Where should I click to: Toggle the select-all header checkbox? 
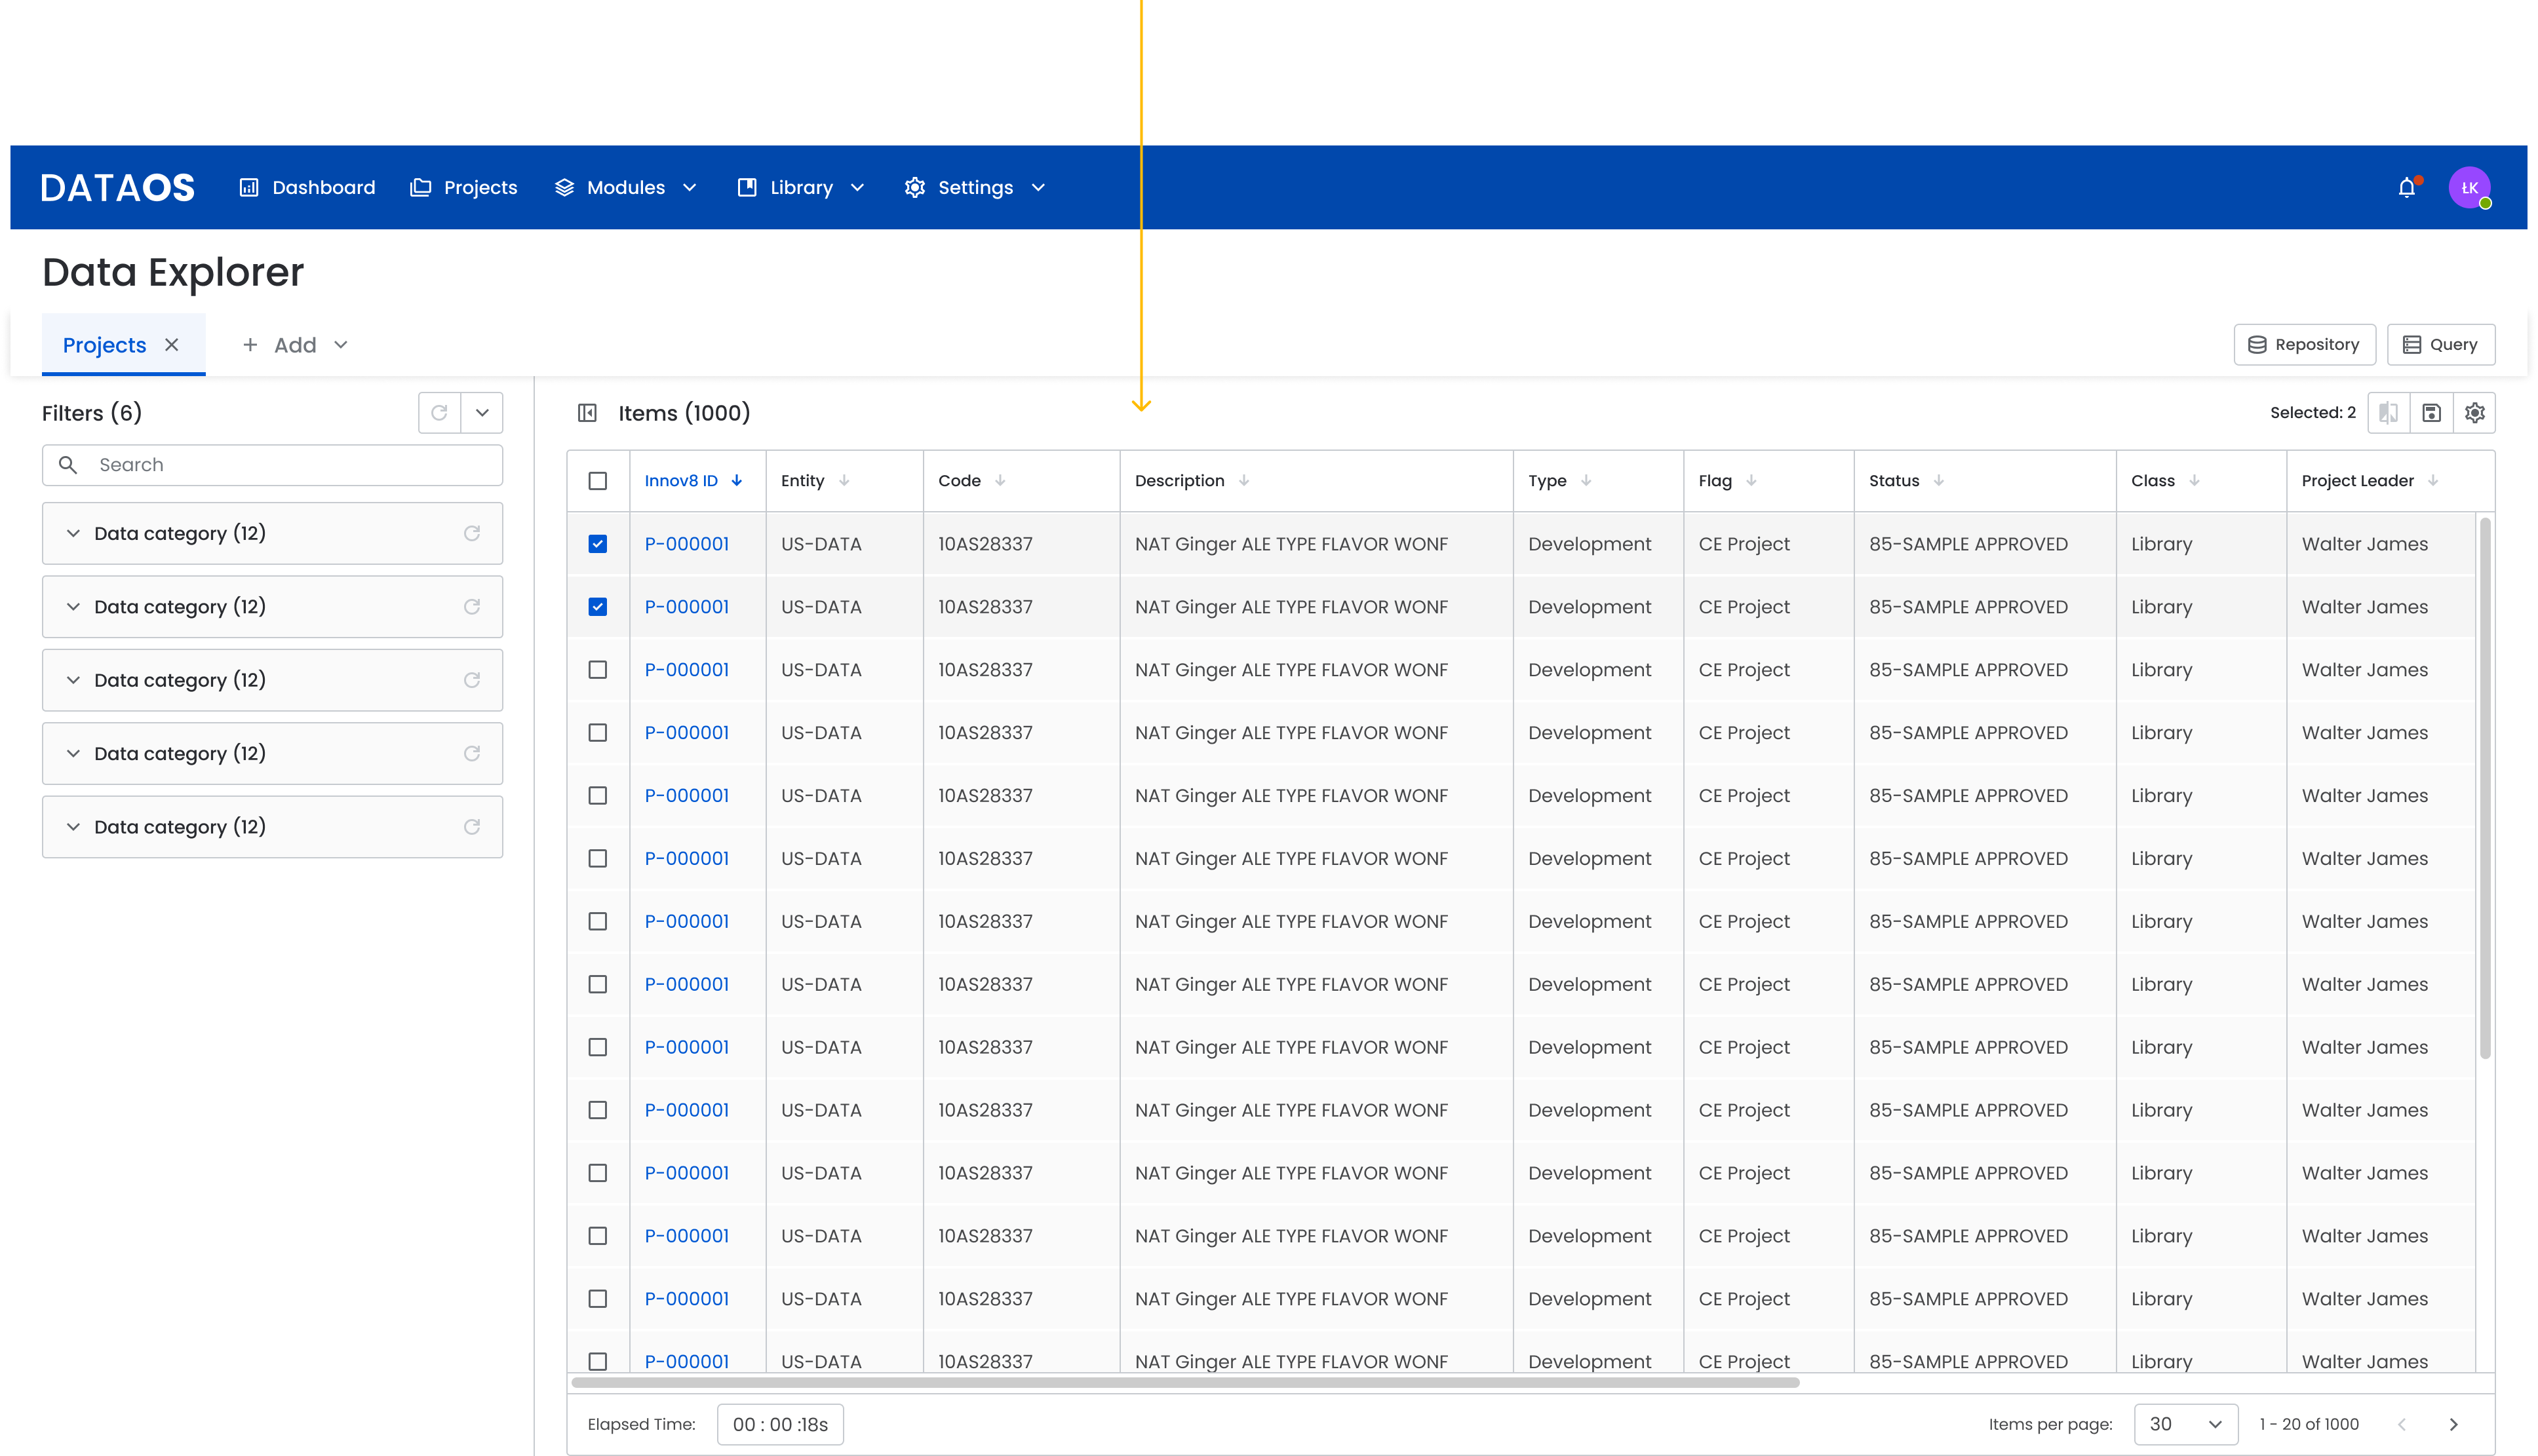[x=598, y=481]
